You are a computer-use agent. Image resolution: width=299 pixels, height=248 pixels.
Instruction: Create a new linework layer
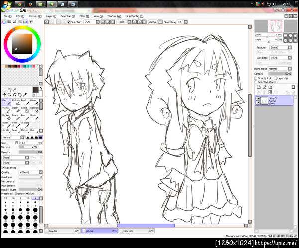(264, 87)
